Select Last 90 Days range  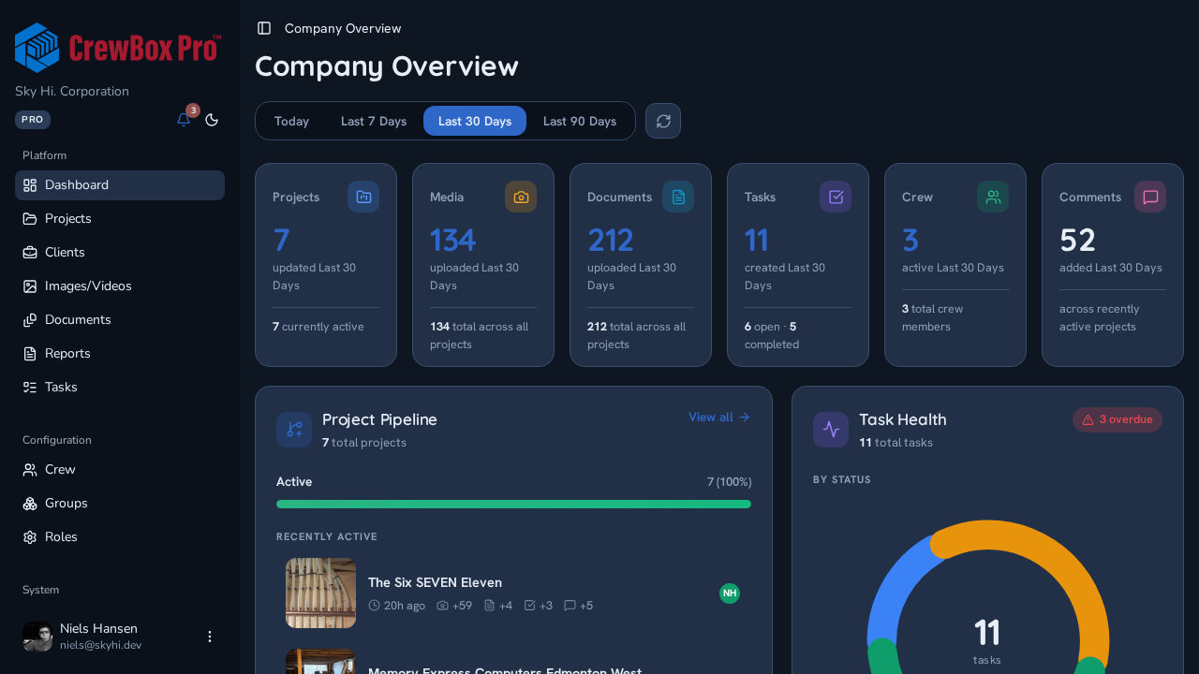coord(580,121)
